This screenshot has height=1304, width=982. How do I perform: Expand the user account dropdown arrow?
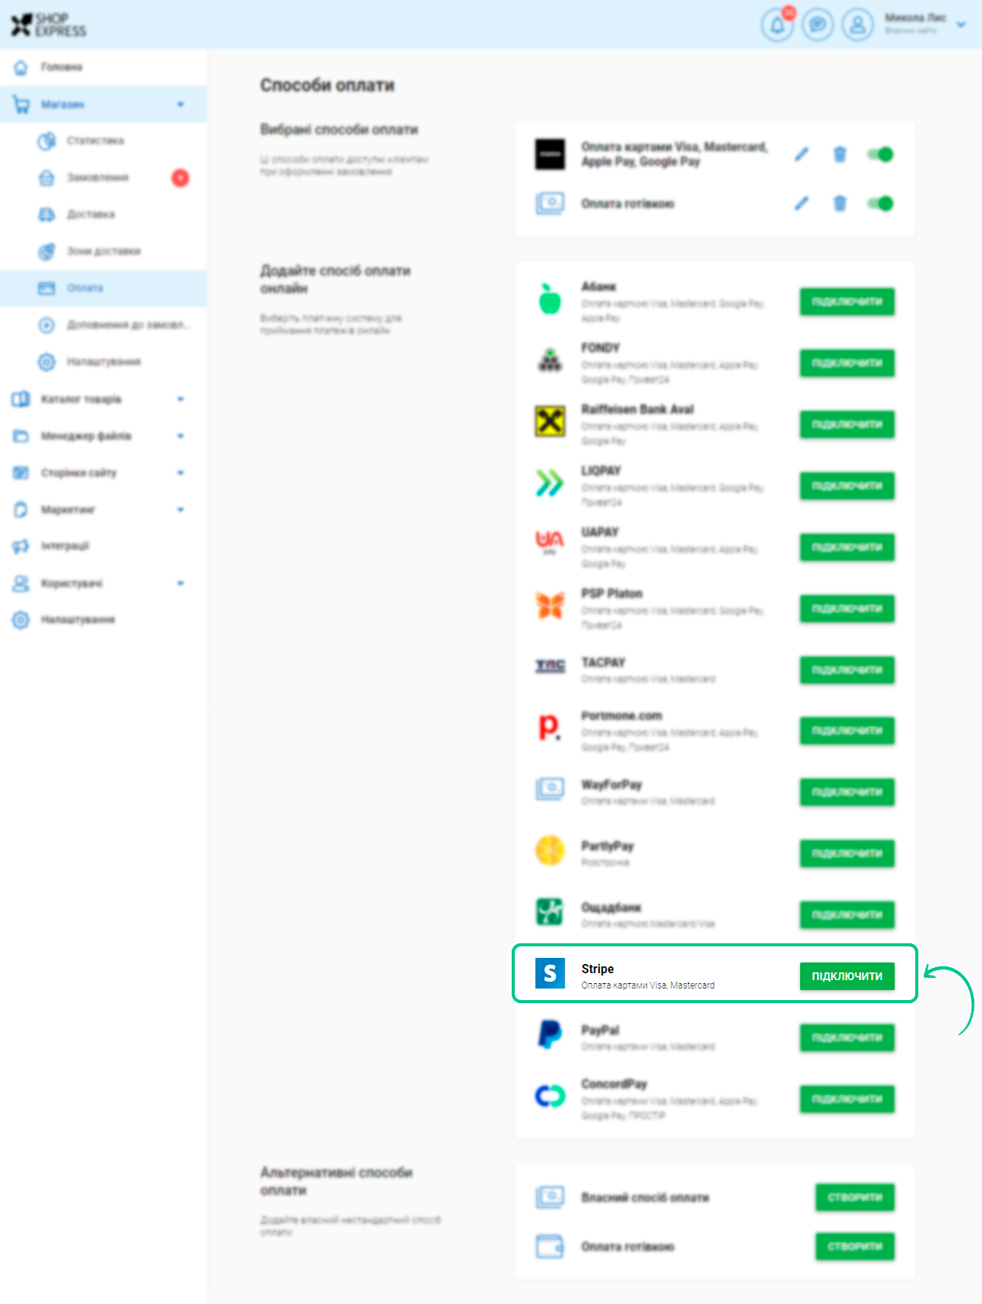[961, 25]
